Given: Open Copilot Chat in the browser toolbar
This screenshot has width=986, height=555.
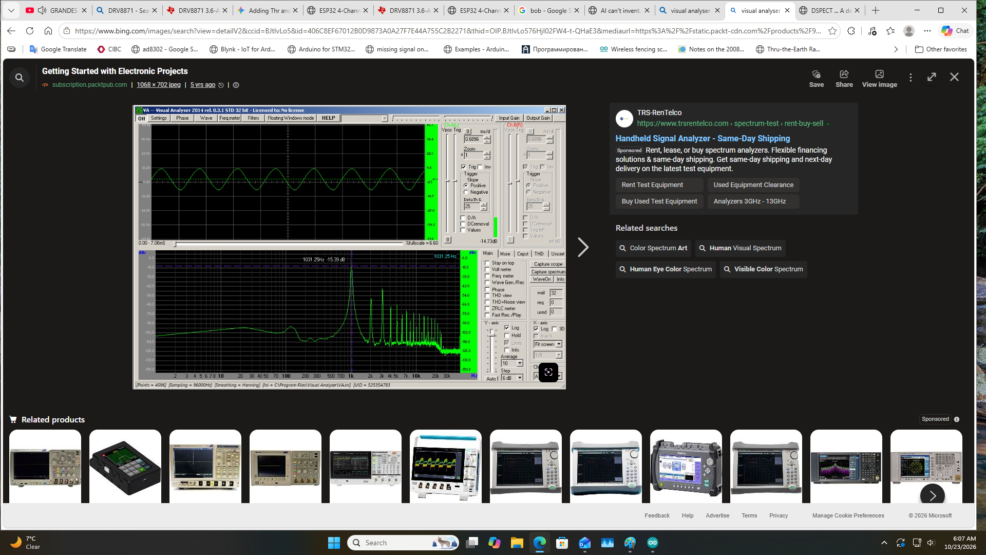Looking at the screenshot, I should point(955,31).
